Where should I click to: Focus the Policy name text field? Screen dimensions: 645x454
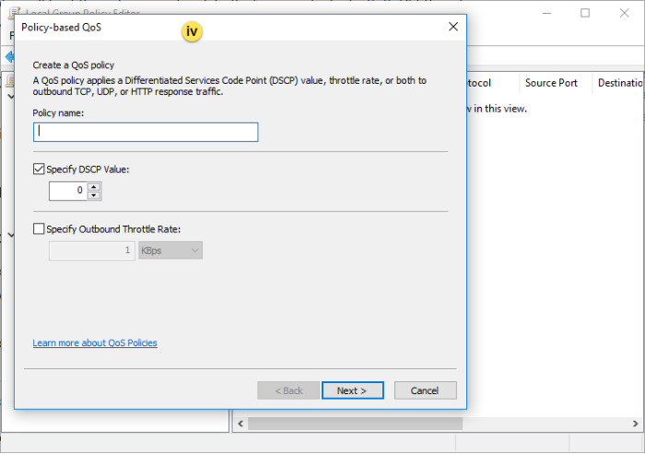(146, 132)
